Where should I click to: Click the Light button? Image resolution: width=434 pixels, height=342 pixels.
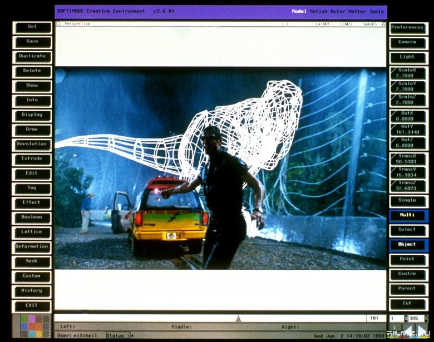[x=409, y=58]
